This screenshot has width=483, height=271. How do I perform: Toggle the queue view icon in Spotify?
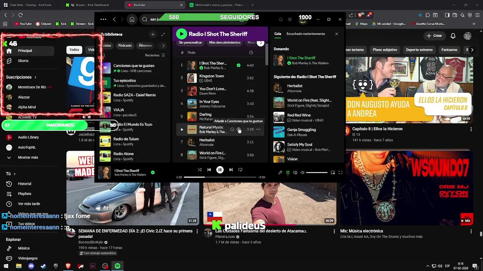point(288,173)
